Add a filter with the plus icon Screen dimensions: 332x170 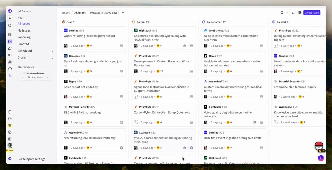(123, 12)
